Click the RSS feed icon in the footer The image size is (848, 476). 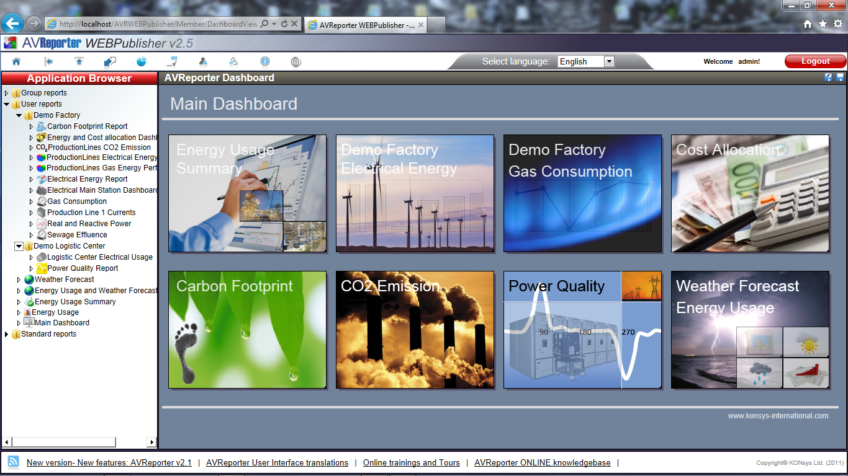13,462
